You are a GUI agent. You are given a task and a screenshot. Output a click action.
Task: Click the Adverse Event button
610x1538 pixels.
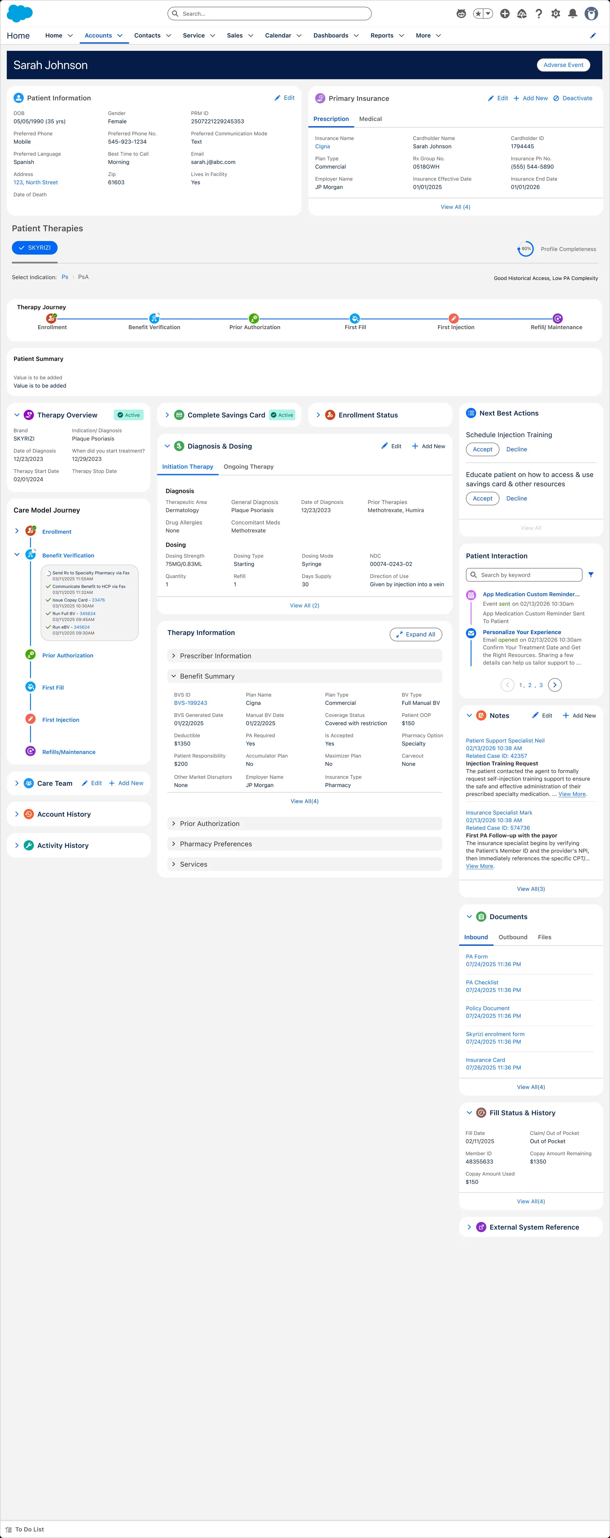(x=563, y=65)
